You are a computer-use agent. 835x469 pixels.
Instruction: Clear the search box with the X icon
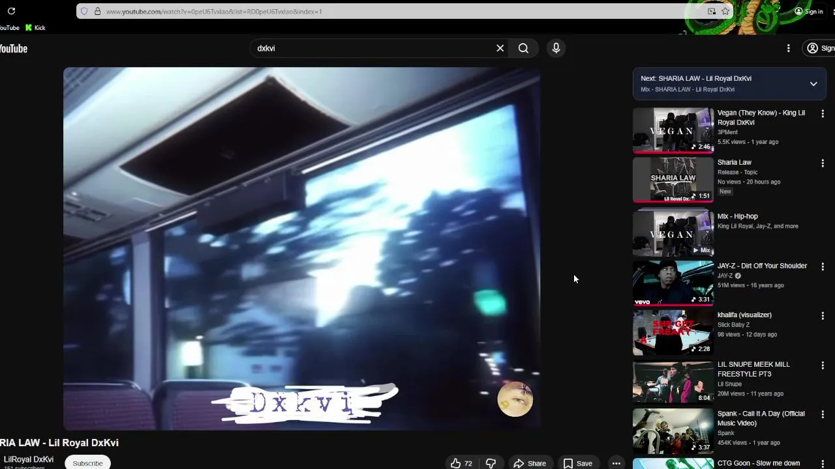point(500,48)
